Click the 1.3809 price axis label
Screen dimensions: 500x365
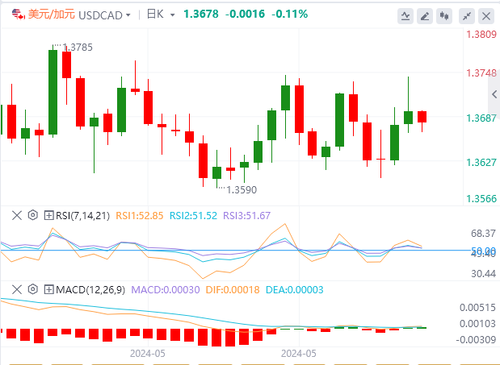click(481, 35)
